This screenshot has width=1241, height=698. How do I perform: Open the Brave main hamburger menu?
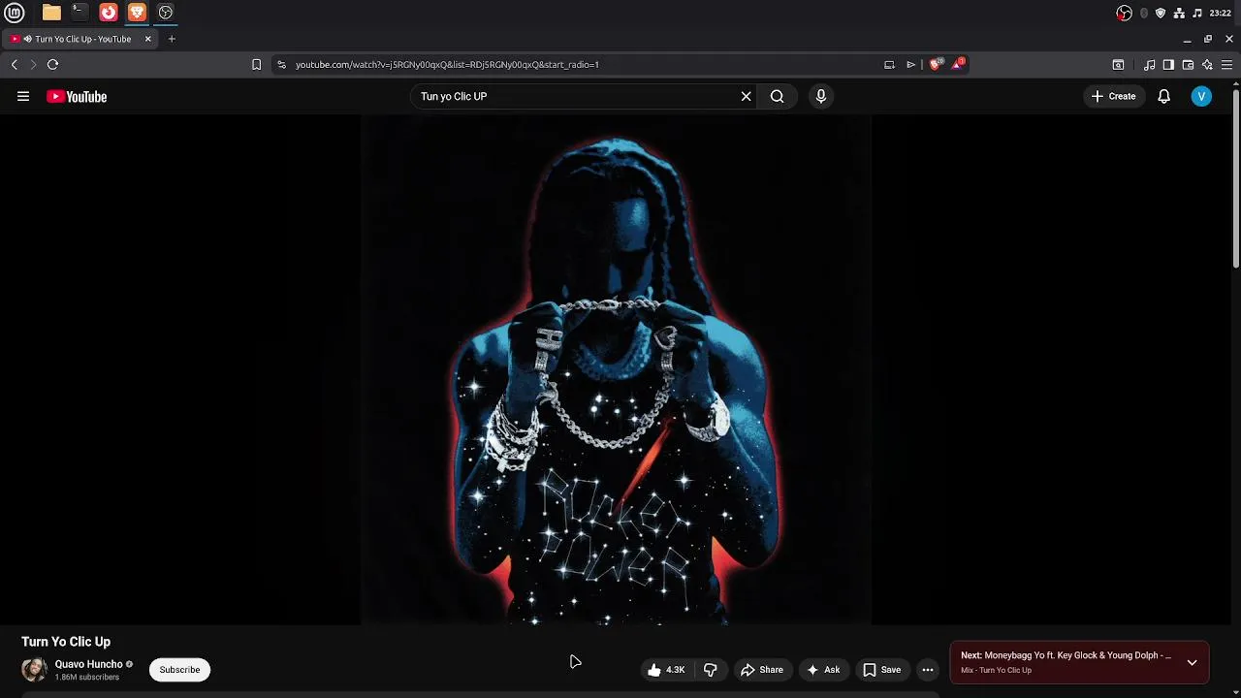[1226, 65]
